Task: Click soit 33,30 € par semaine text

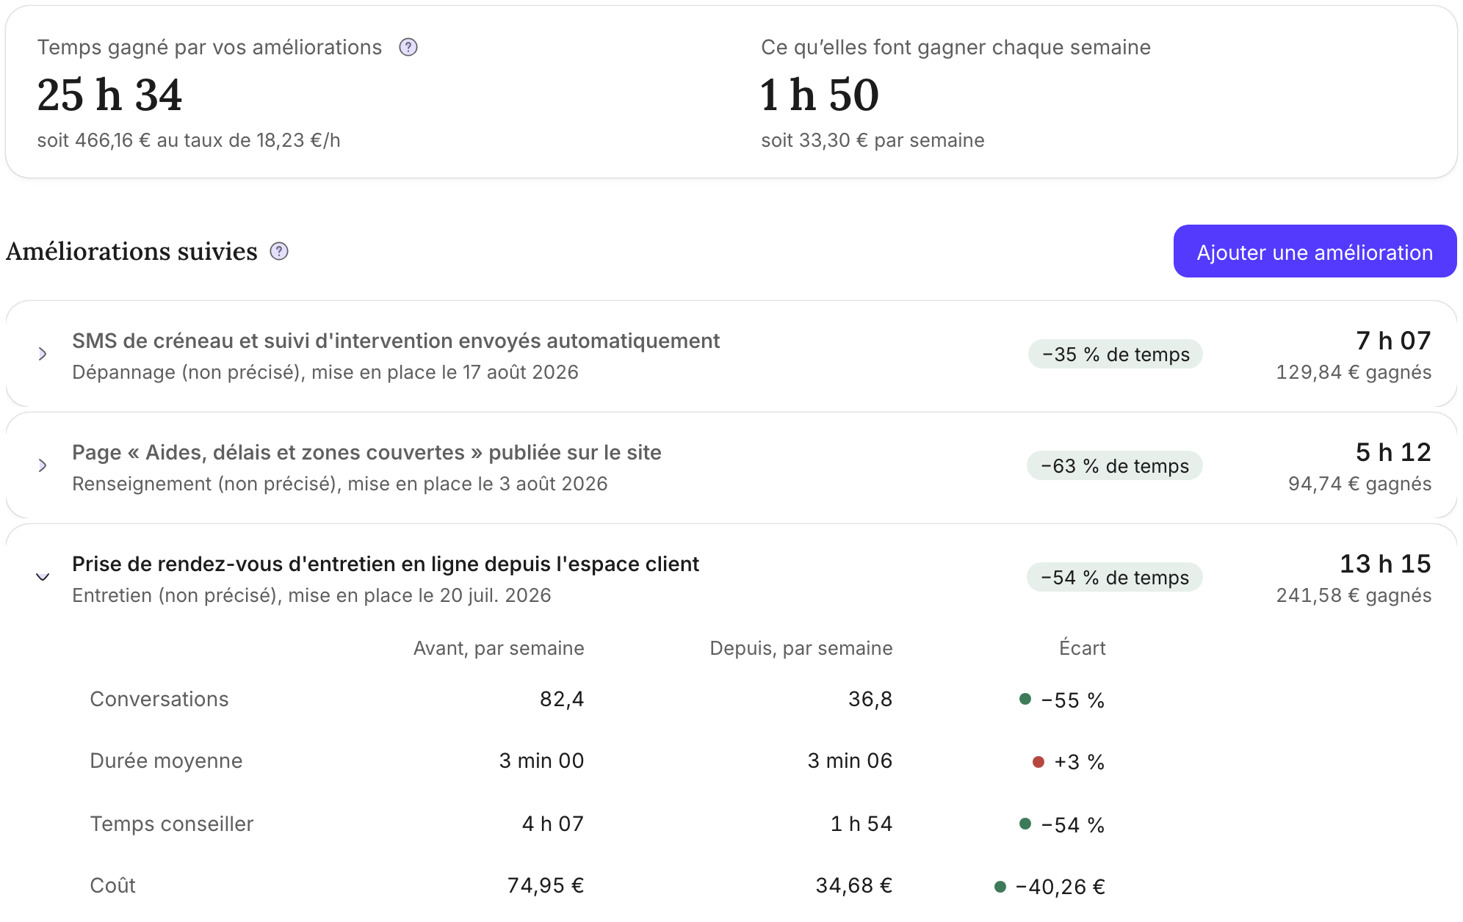Action: 873,140
